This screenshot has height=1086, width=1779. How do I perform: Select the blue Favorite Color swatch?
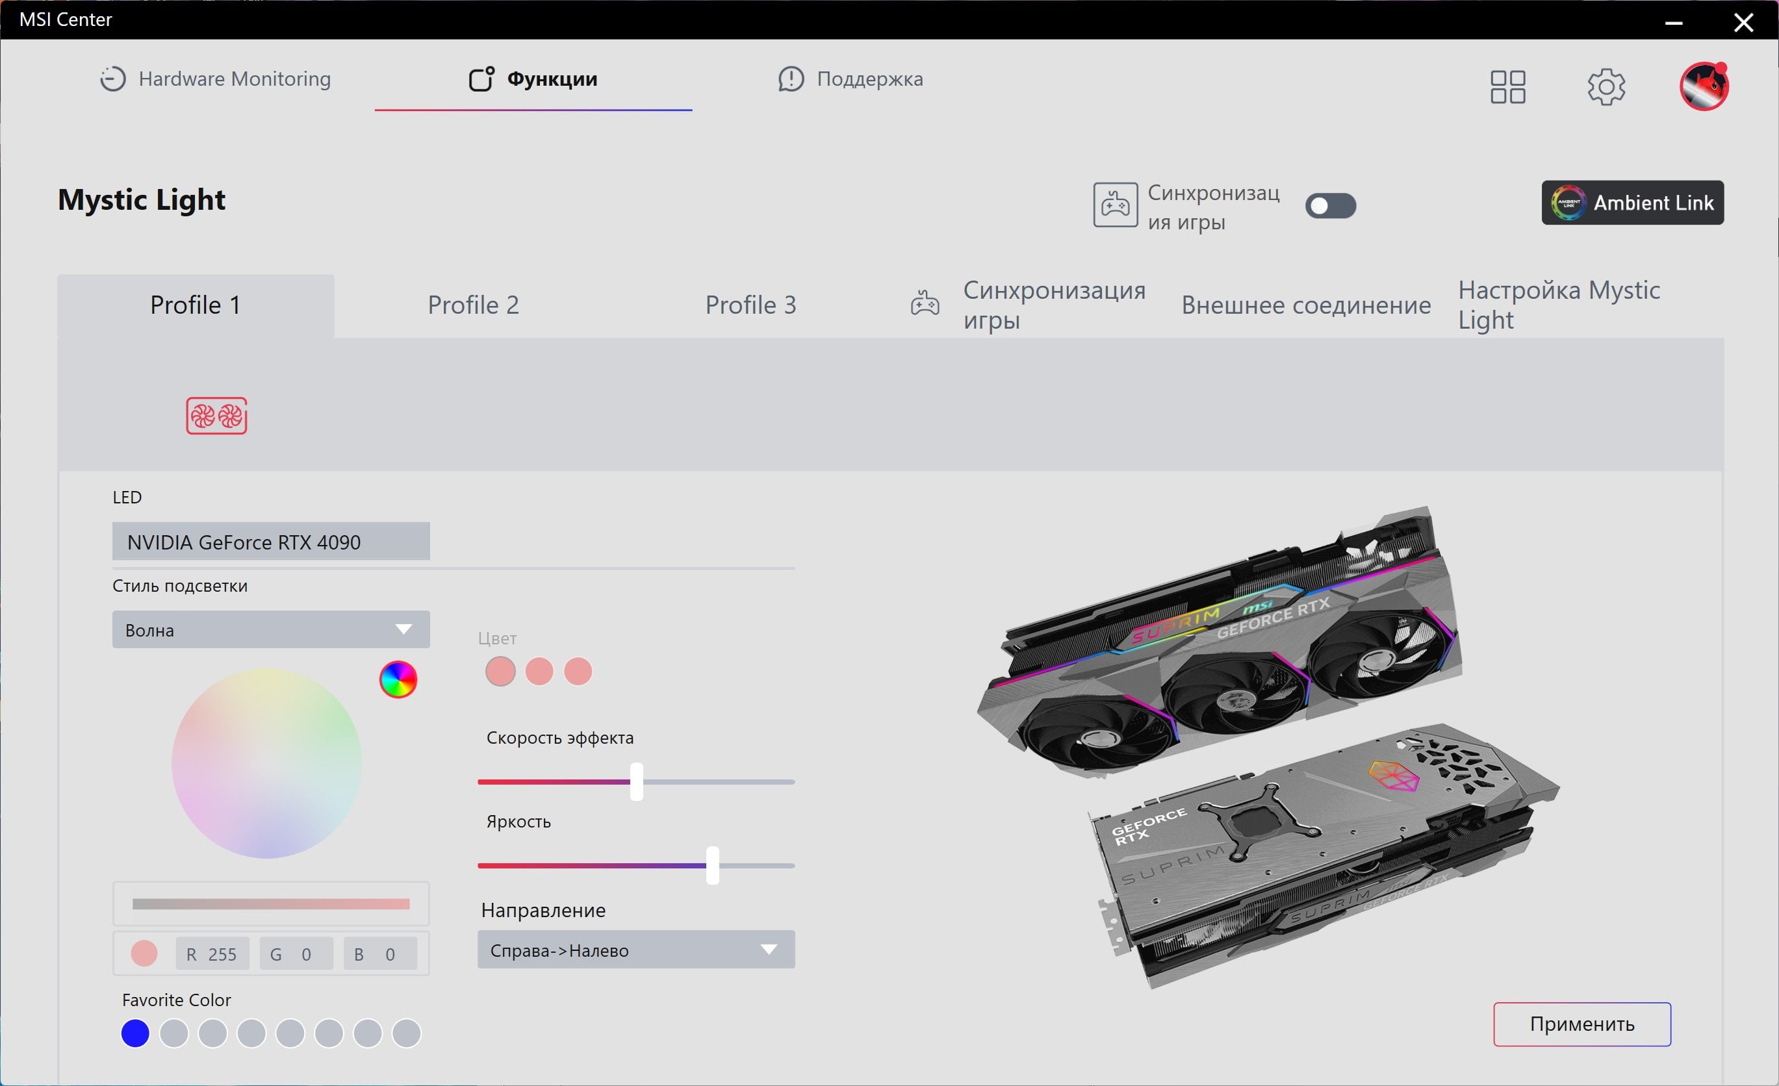(135, 1033)
